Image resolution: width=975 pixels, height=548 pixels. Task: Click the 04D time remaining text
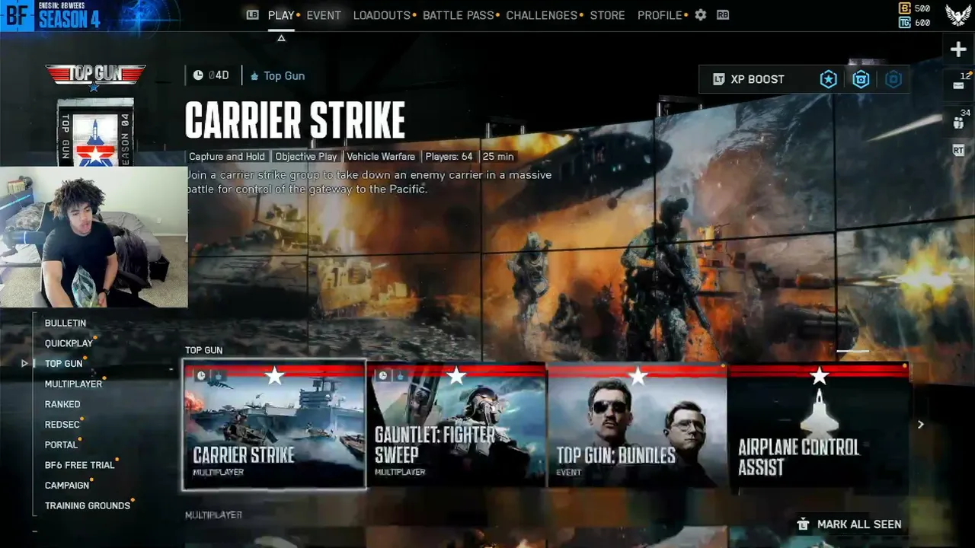[x=219, y=75]
